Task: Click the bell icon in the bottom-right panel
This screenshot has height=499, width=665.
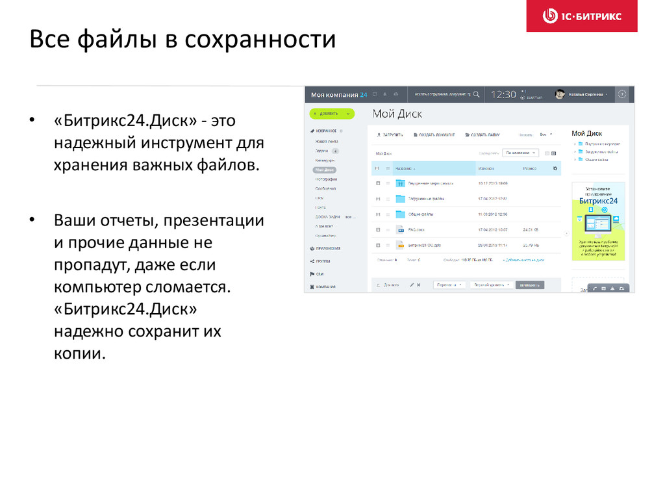Action: click(612, 288)
